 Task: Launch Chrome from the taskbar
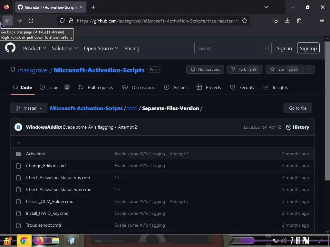tap(24, 241)
